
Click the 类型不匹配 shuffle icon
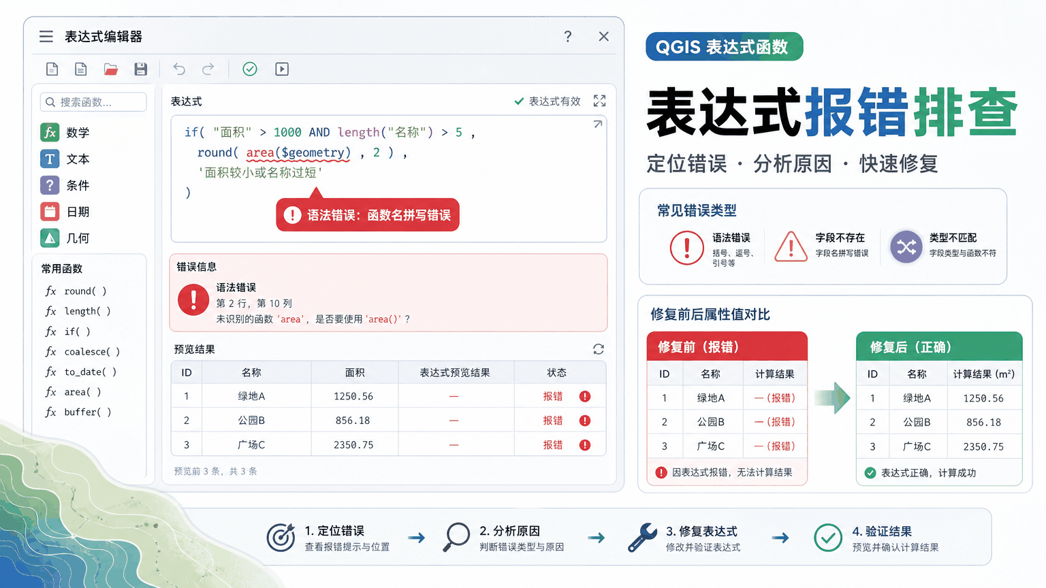pyautogui.click(x=906, y=247)
